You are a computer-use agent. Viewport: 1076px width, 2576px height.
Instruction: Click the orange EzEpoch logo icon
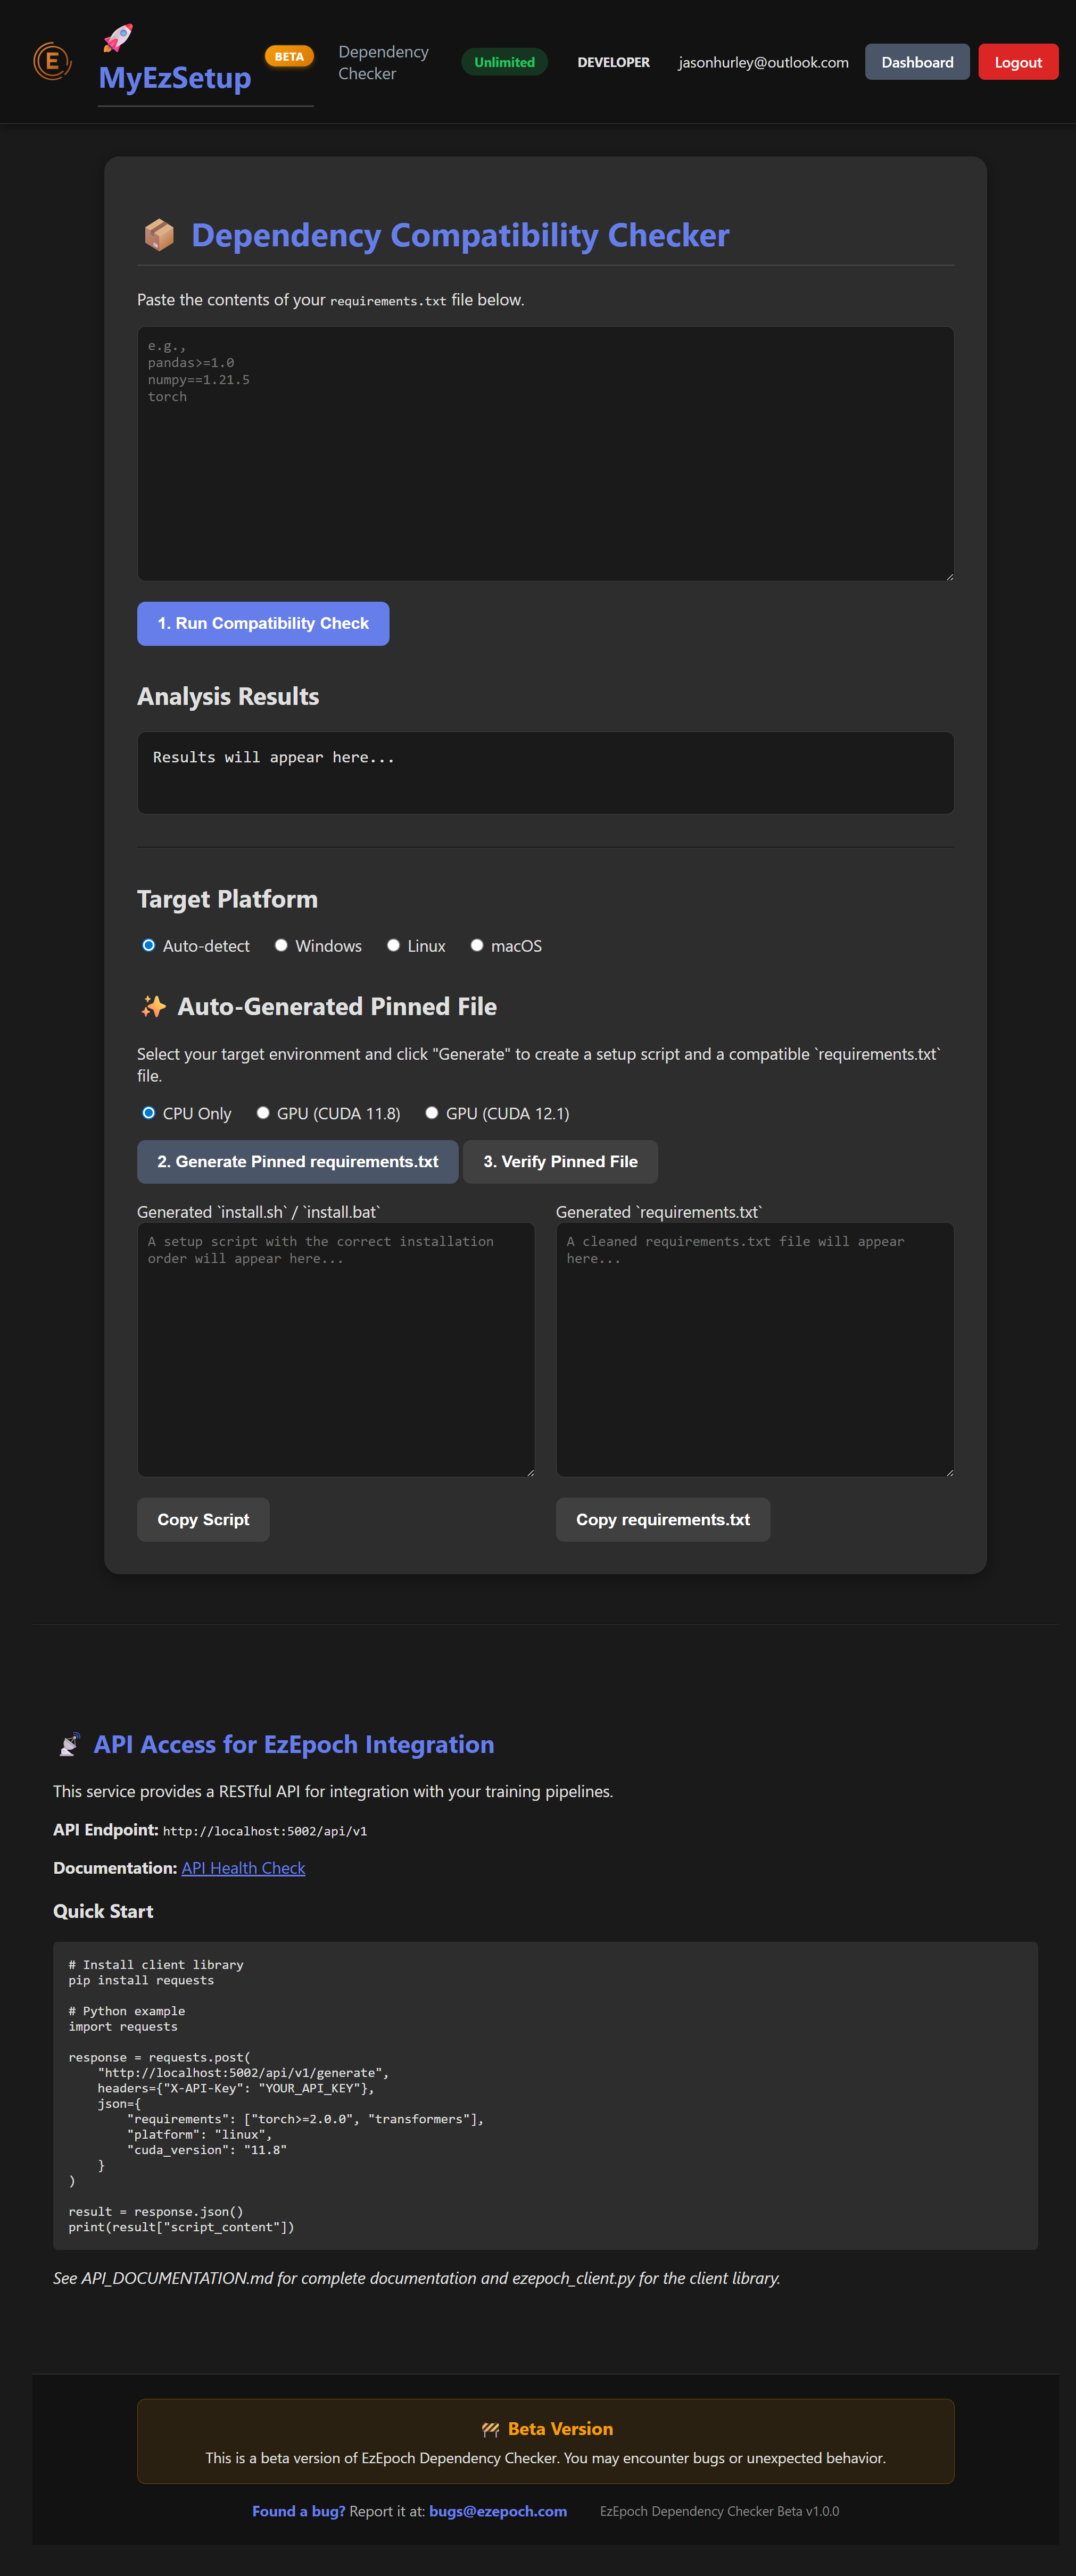coord(51,62)
